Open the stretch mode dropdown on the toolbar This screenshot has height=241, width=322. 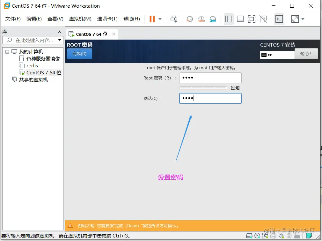(x=302, y=19)
